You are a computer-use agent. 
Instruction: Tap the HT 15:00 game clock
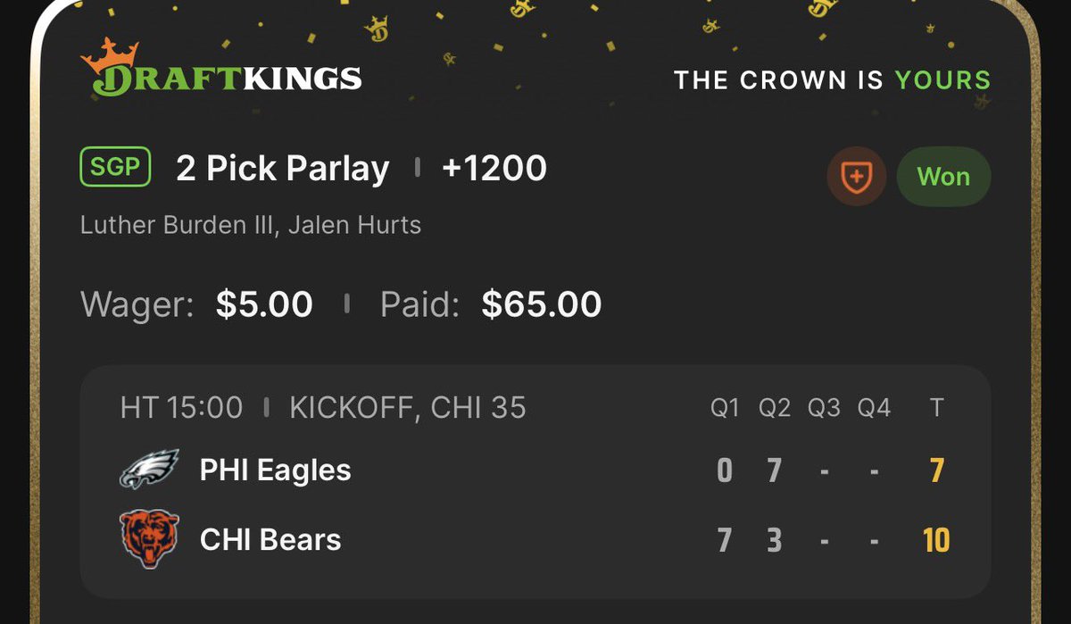pyautogui.click(x=181, y=408)
